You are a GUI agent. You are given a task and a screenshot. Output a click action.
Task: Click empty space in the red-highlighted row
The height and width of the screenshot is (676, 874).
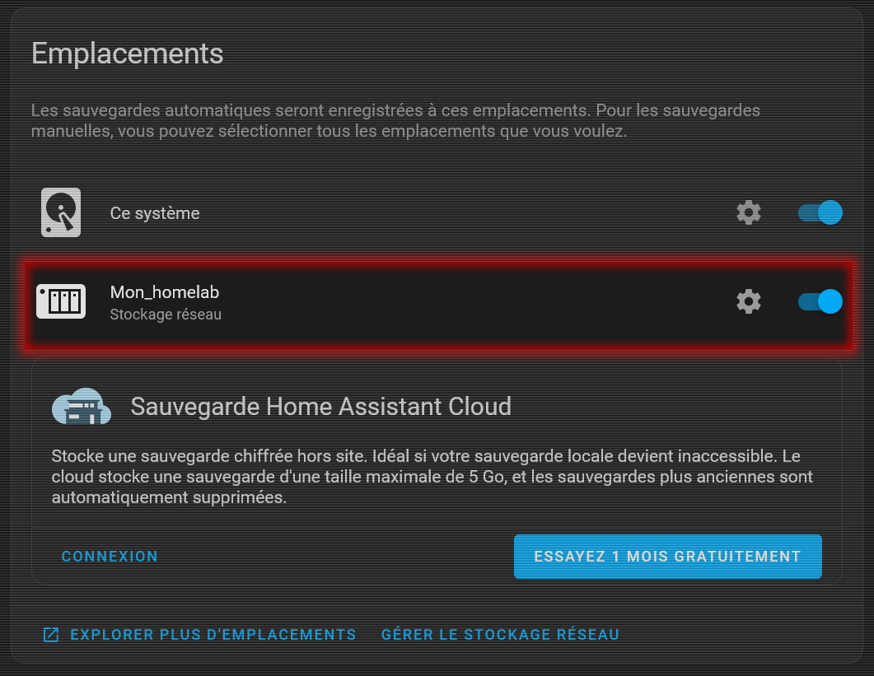point(478,301)
